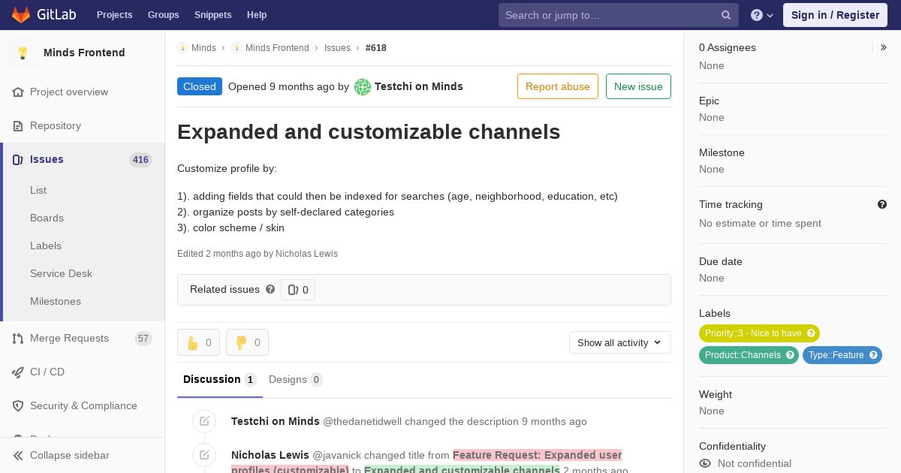Click the Minds breadcrumb avatar icon

pos(182,48)
